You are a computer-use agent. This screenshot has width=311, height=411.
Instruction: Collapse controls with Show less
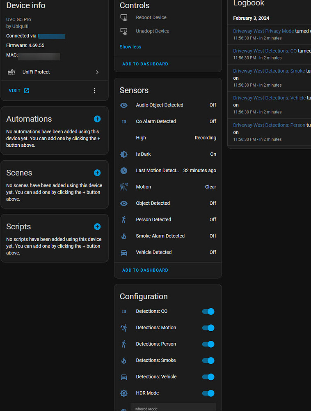coord(130,47)
